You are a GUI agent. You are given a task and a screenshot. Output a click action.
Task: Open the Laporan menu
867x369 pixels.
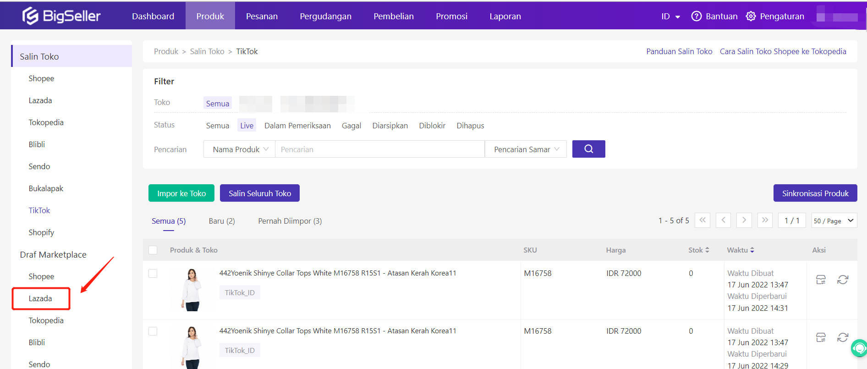(505, 16)
